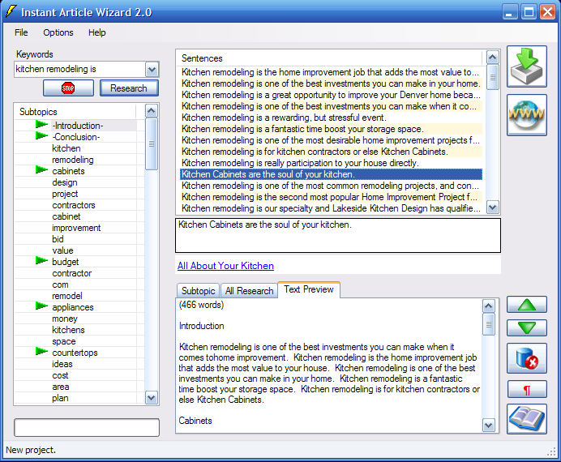Select the ideas subtopic
The height and width of the screenshot is (462, 561).
tap(62, 364)
